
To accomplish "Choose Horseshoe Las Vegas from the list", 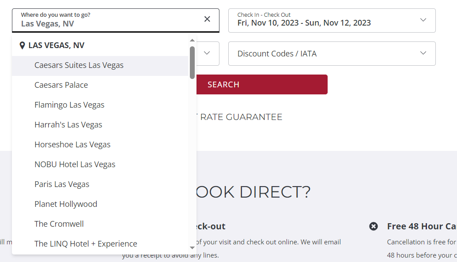I will (x=72, y=145).
